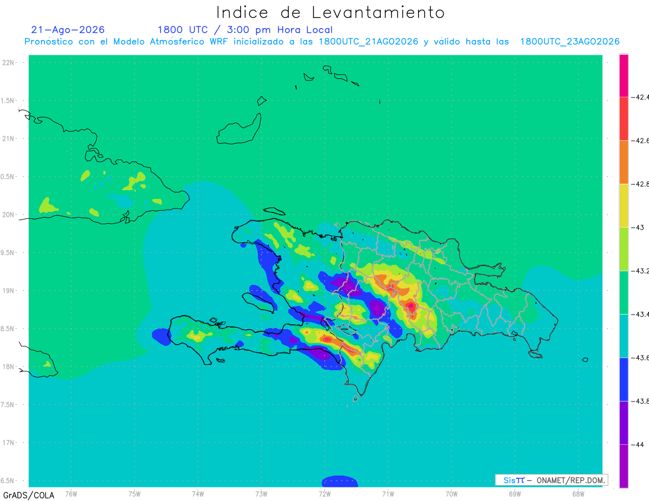This screenshot has width=649, height=501.
Task: Click the '22N' latitude label
Action: 9,63
